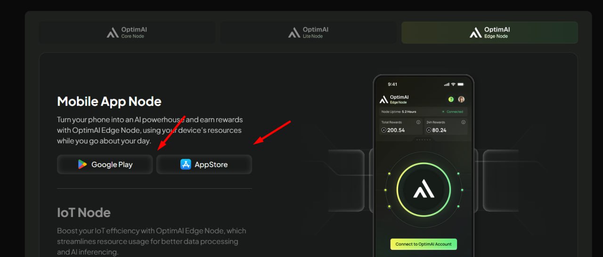This screenshot has width=603, height=257.
Task: Click the Wi-Fi icon in phone status bar
Action: (x=453, y=84)
